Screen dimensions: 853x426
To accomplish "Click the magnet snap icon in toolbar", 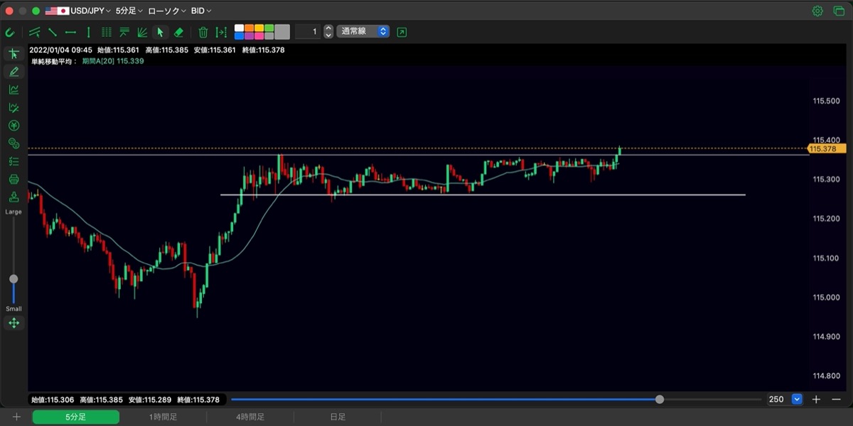I will [x=10, y=32].
